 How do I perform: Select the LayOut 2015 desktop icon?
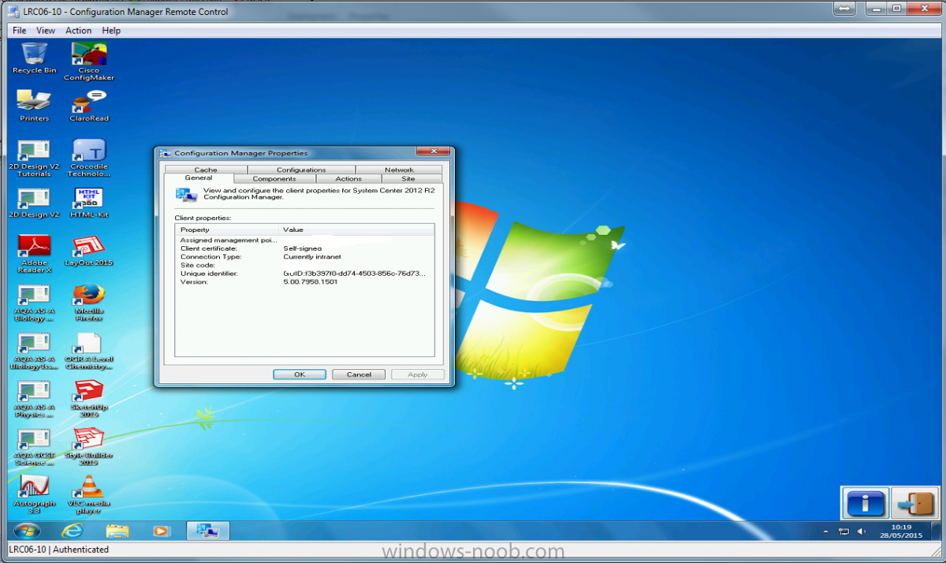[x=89, y=251]
